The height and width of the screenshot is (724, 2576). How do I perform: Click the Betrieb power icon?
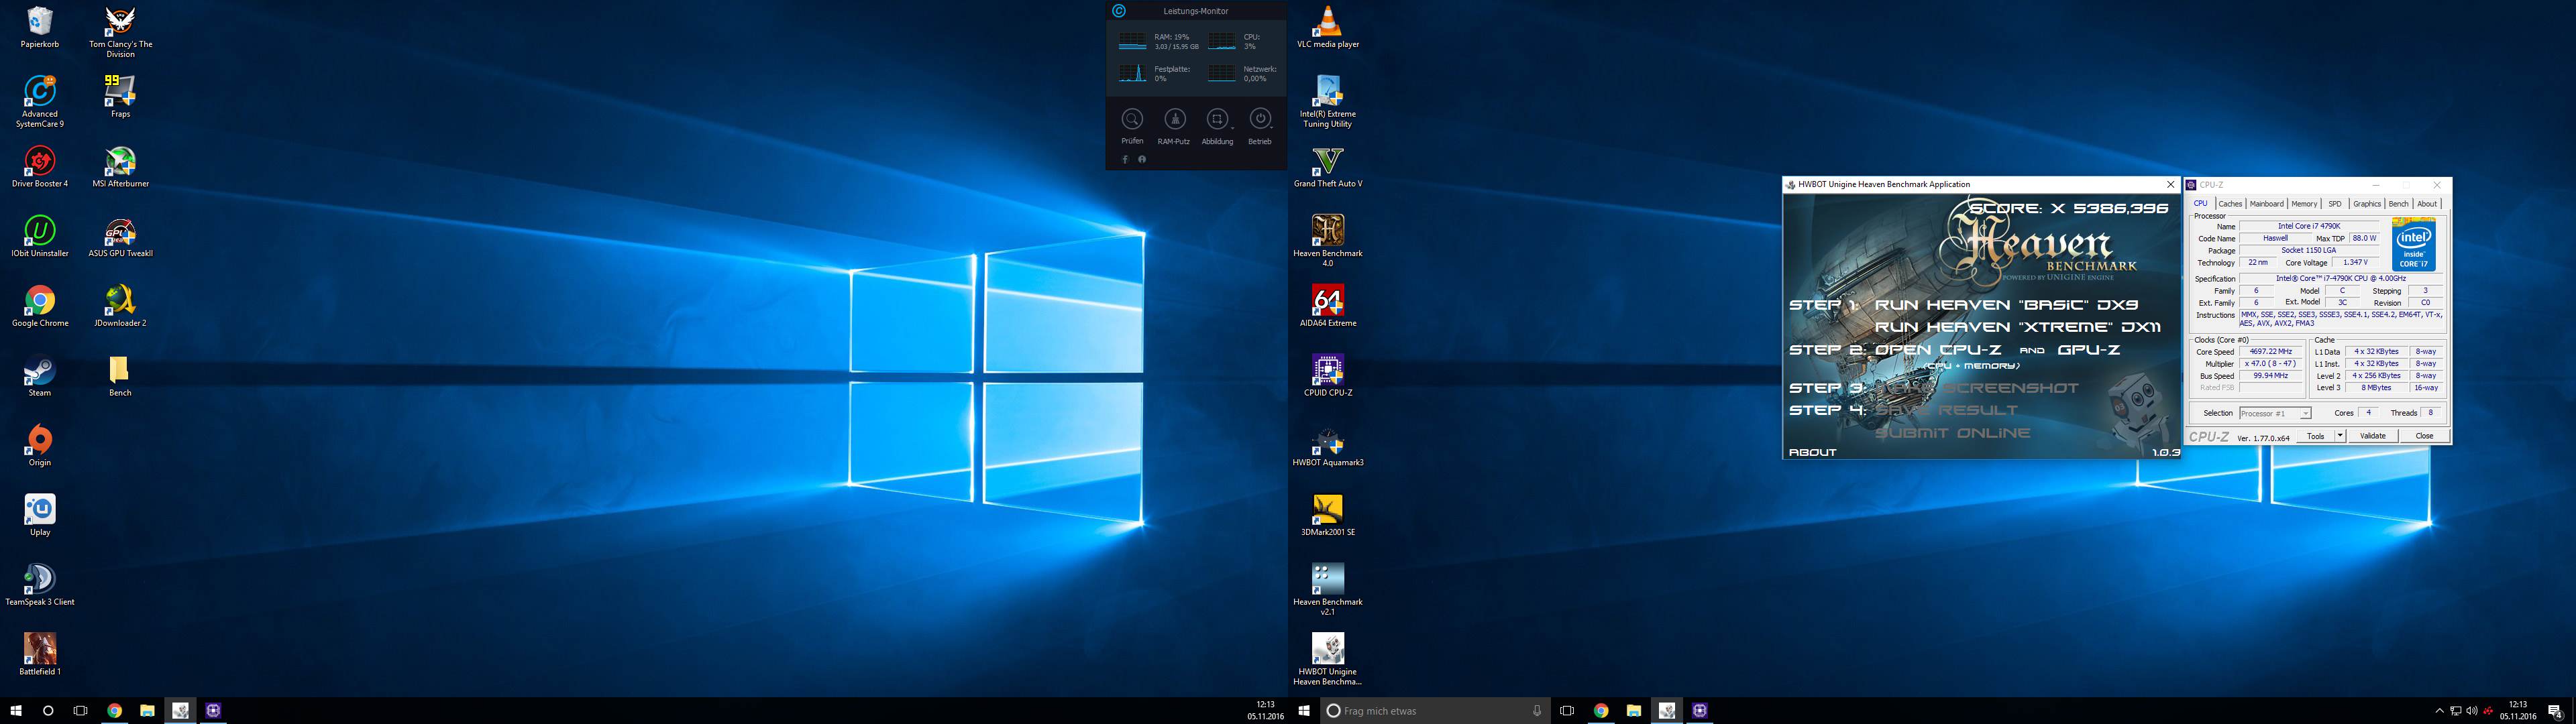pyautogui.click(x=1260, y=118)
